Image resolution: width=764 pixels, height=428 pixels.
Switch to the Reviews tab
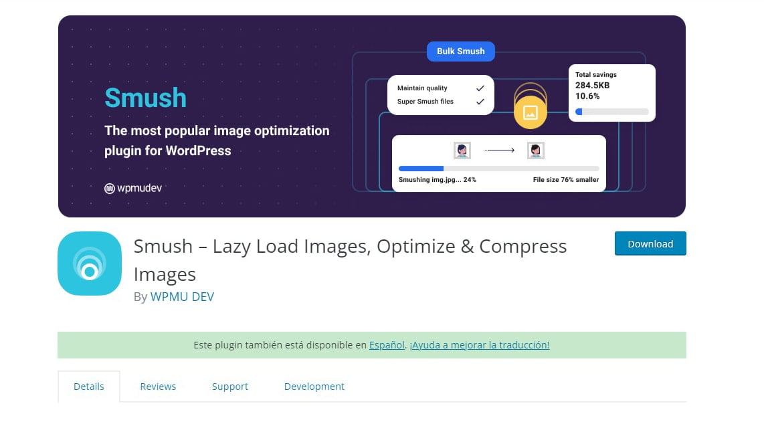158,387
